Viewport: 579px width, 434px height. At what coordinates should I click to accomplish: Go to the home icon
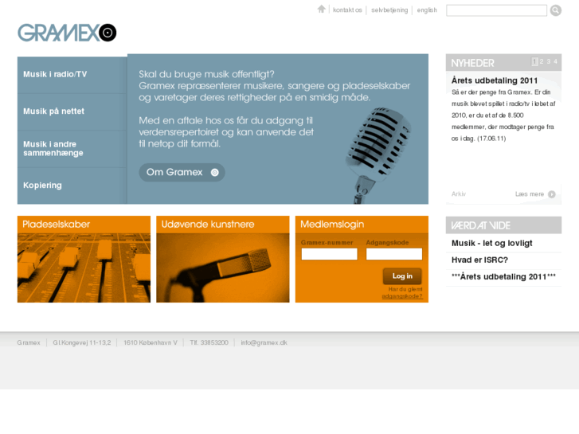pyautogui.click(x=321, y=10)
